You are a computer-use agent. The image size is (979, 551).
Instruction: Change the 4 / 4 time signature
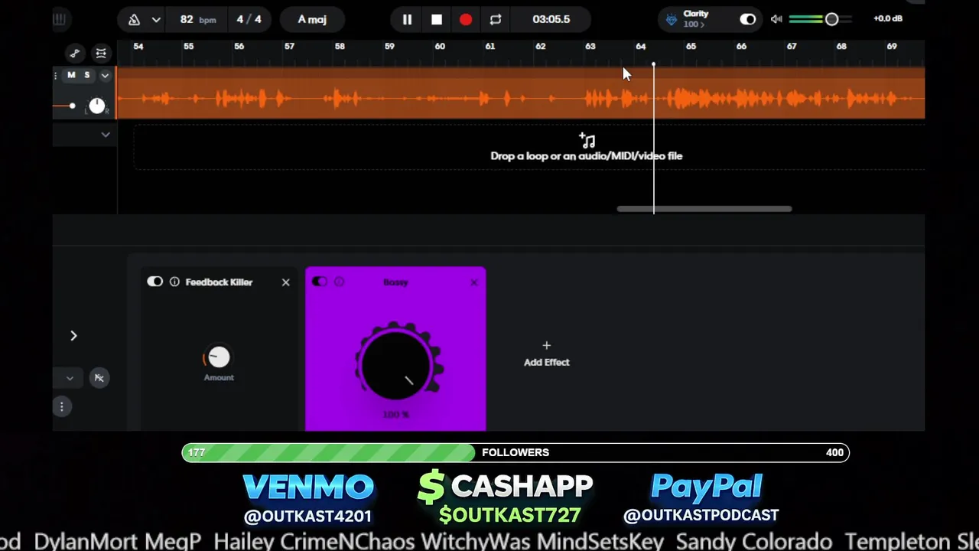coord(249,19)
